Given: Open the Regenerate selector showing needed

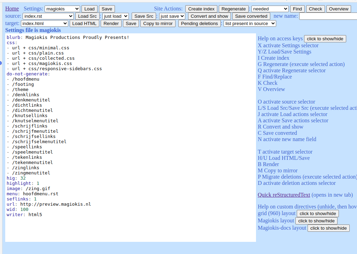Looking at the screenshot, I should [x=270, y=9].
